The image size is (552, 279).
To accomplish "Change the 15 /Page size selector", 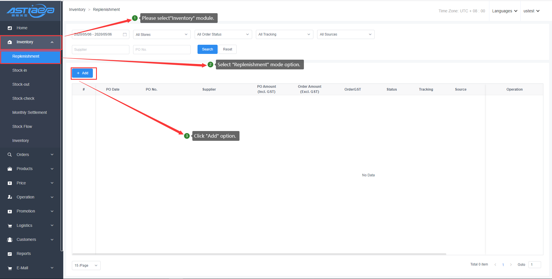I will (86, 266).
